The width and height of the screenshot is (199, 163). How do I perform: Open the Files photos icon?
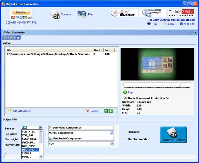pyautogui.click(x=81, y=14)
